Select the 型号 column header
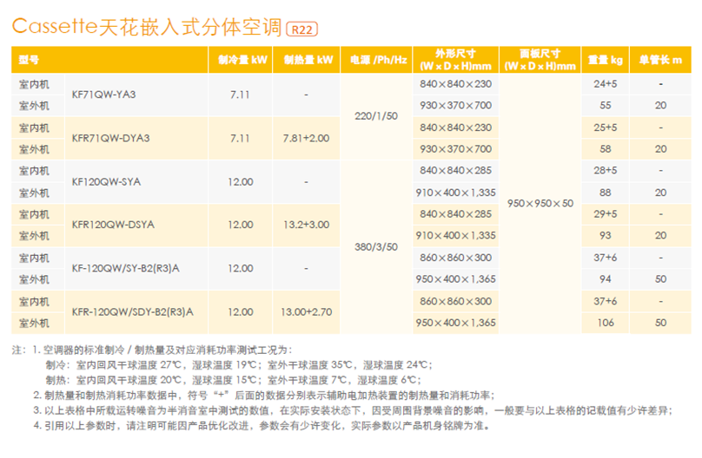702x458 pixels. pos(30,60)
